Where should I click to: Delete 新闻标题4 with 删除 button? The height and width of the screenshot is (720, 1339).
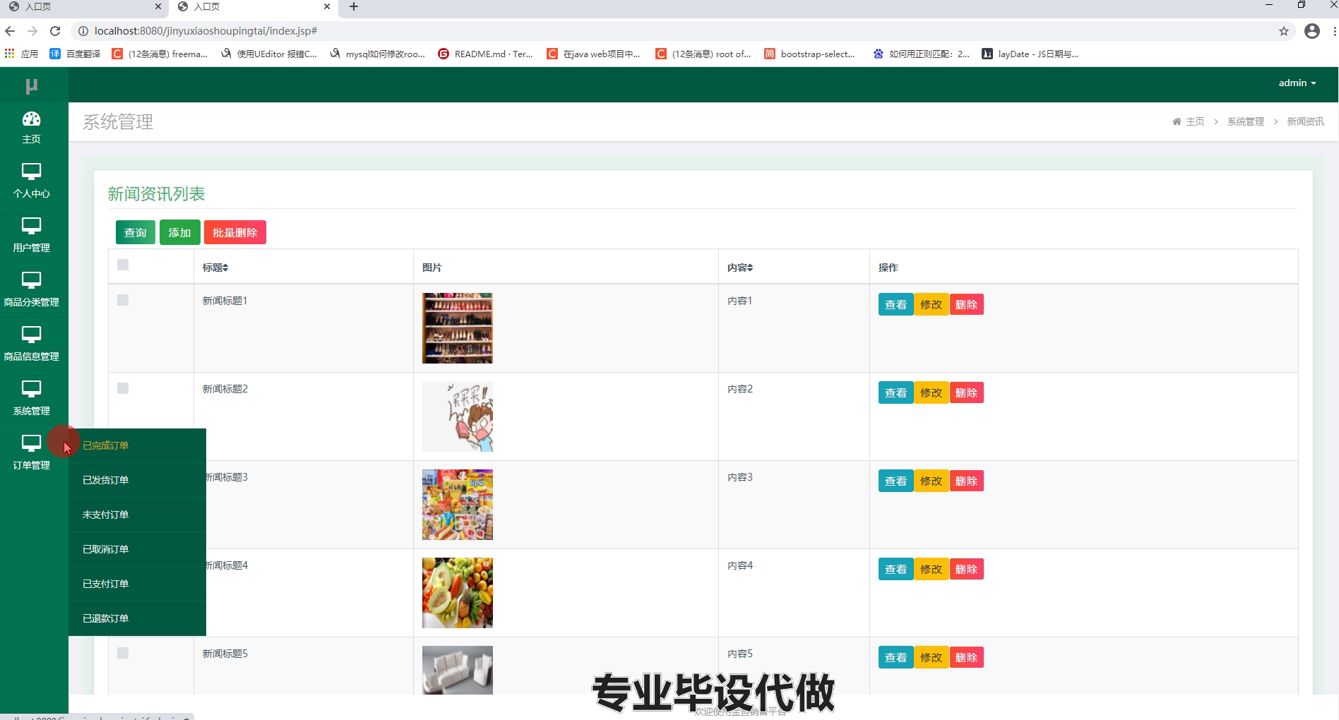pyautogui.click(x=966, y=569)
